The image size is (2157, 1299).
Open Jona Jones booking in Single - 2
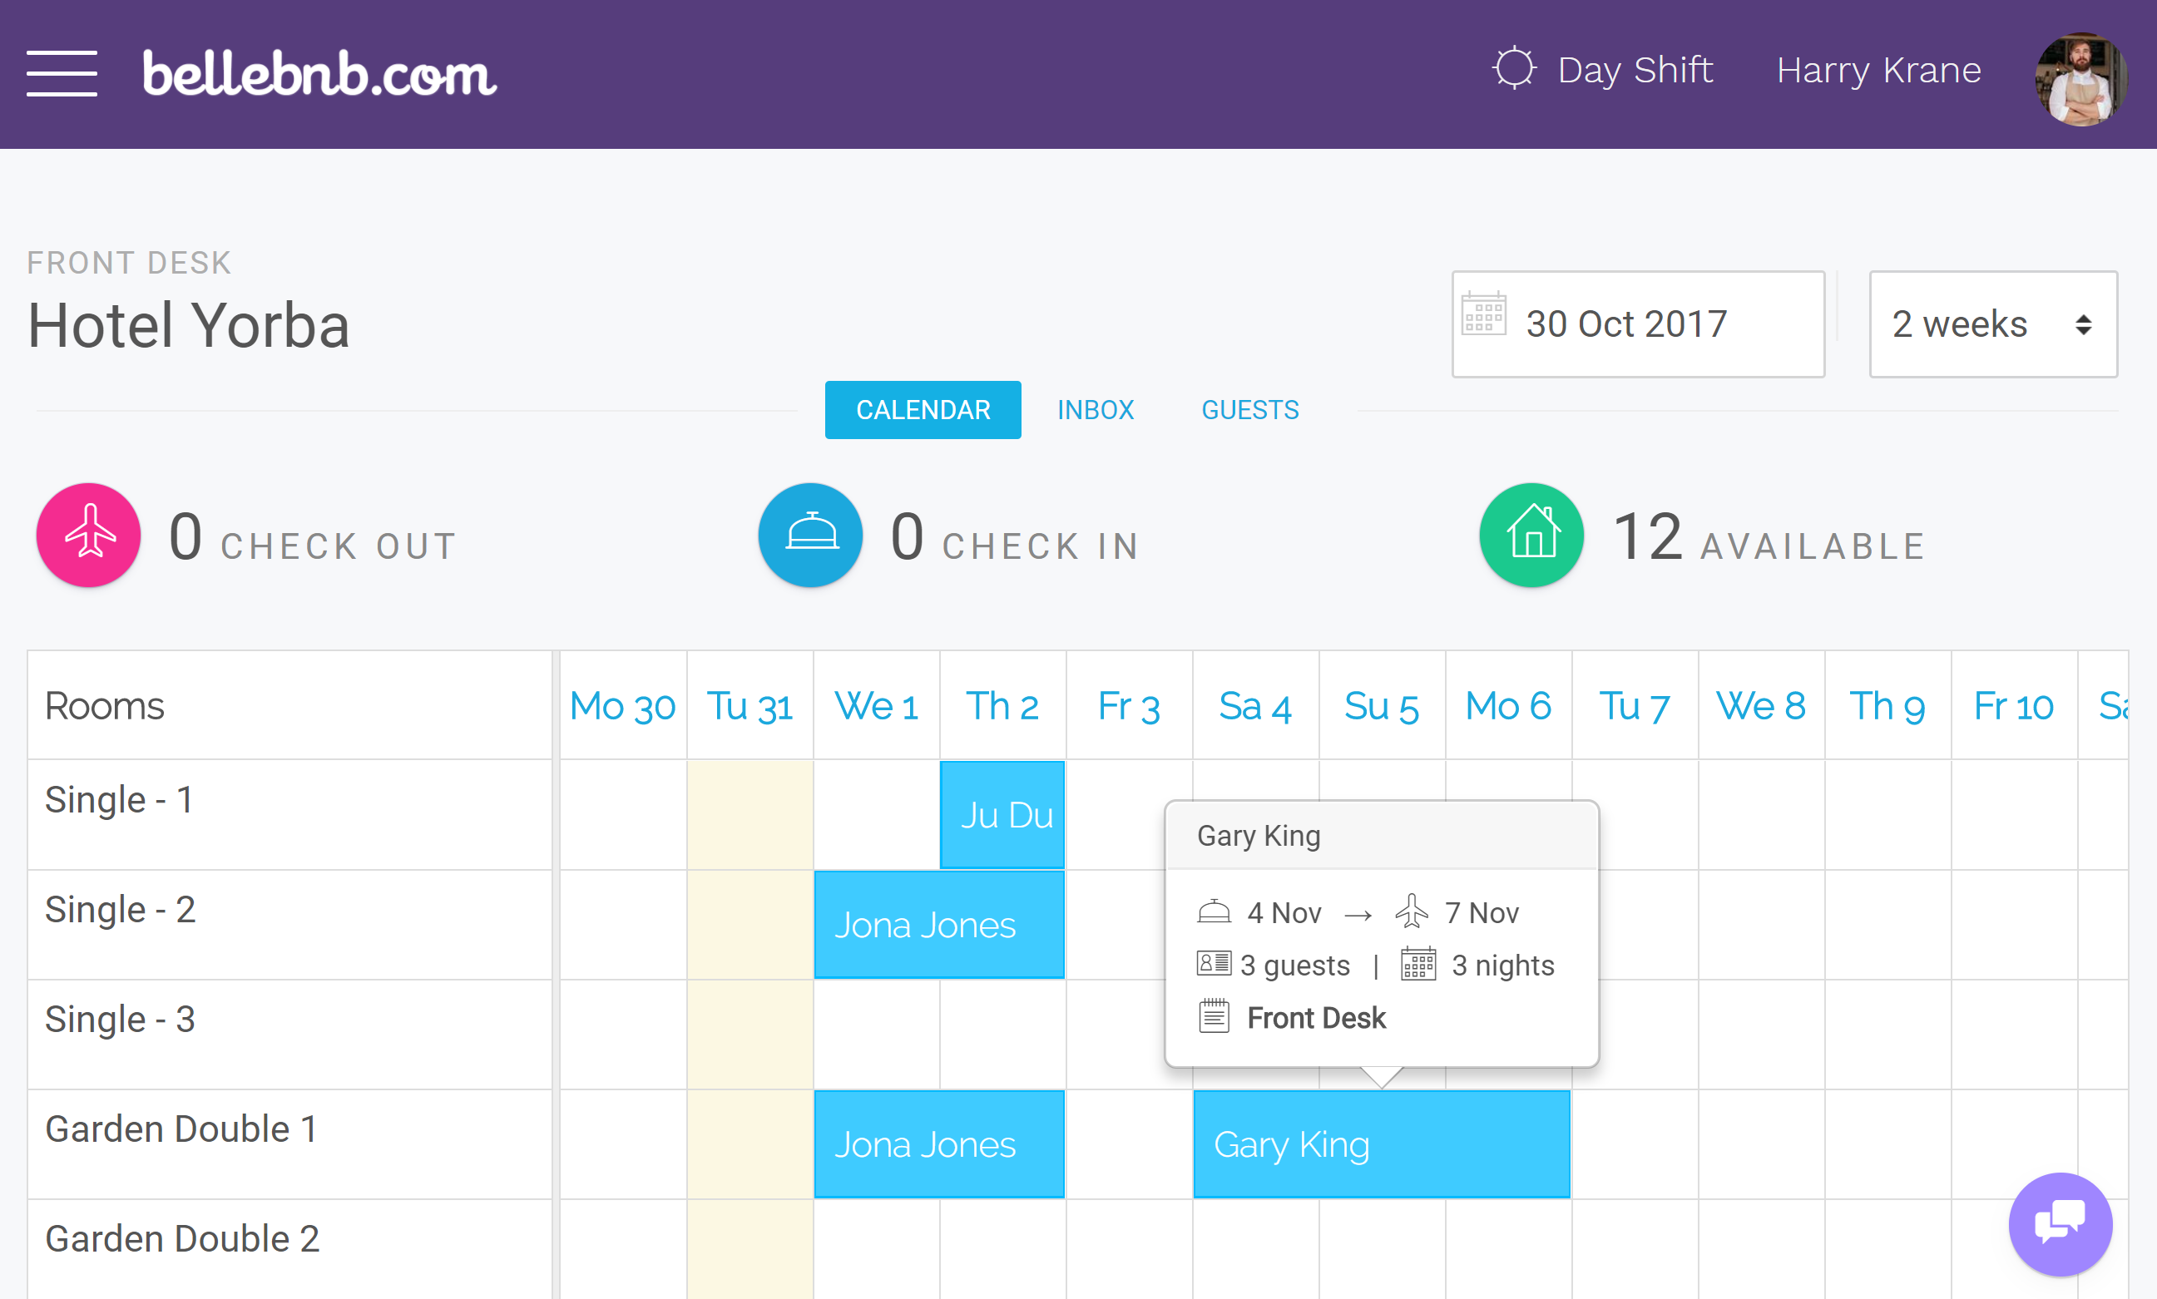pos(939,925)
